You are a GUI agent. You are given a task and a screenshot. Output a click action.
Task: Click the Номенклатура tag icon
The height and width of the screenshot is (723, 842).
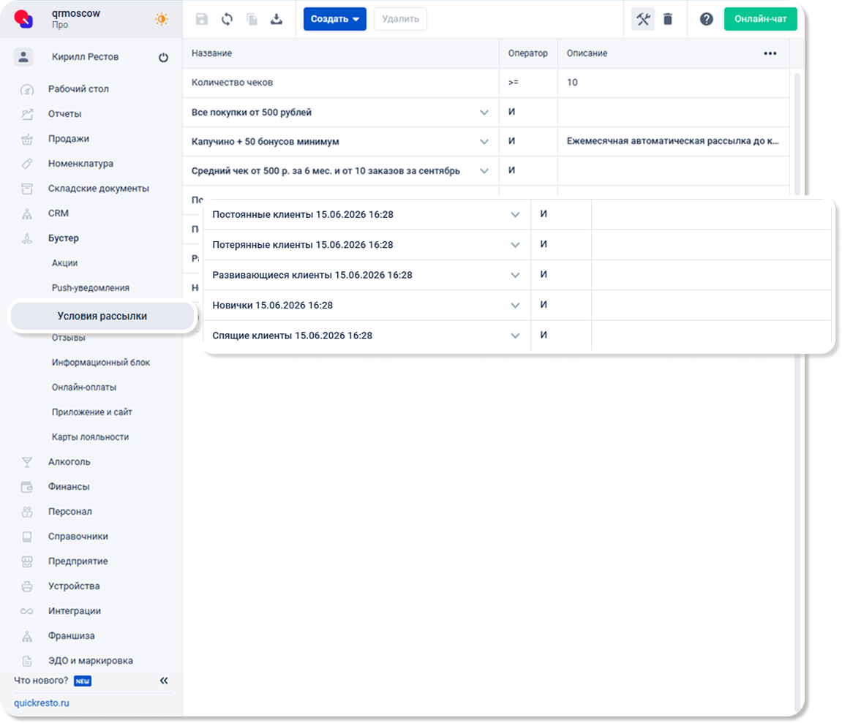[x=27, y=164]
